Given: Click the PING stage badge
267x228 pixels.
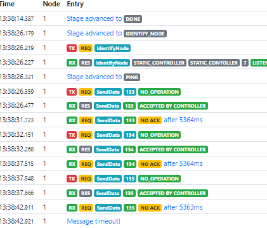Looking at the screenshot, I should coord(132,77).
